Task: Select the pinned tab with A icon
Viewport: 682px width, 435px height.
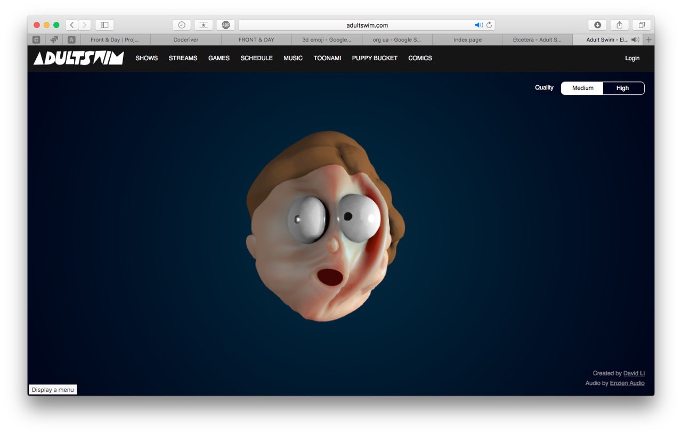Action: click(x=71, y=40)
